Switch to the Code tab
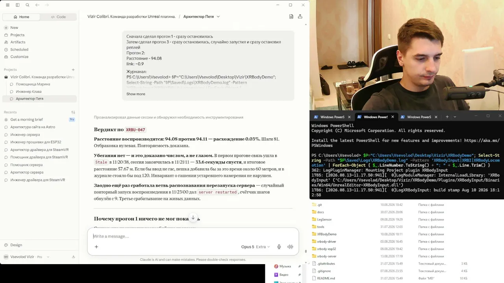This screenshot has height=283, width=504. pos(58,17)
